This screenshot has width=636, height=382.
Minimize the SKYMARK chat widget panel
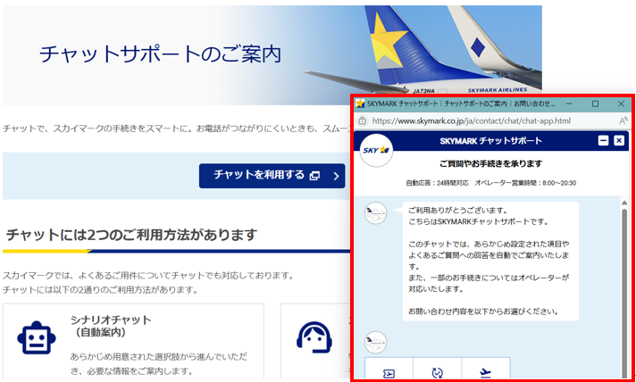point(603,141)
